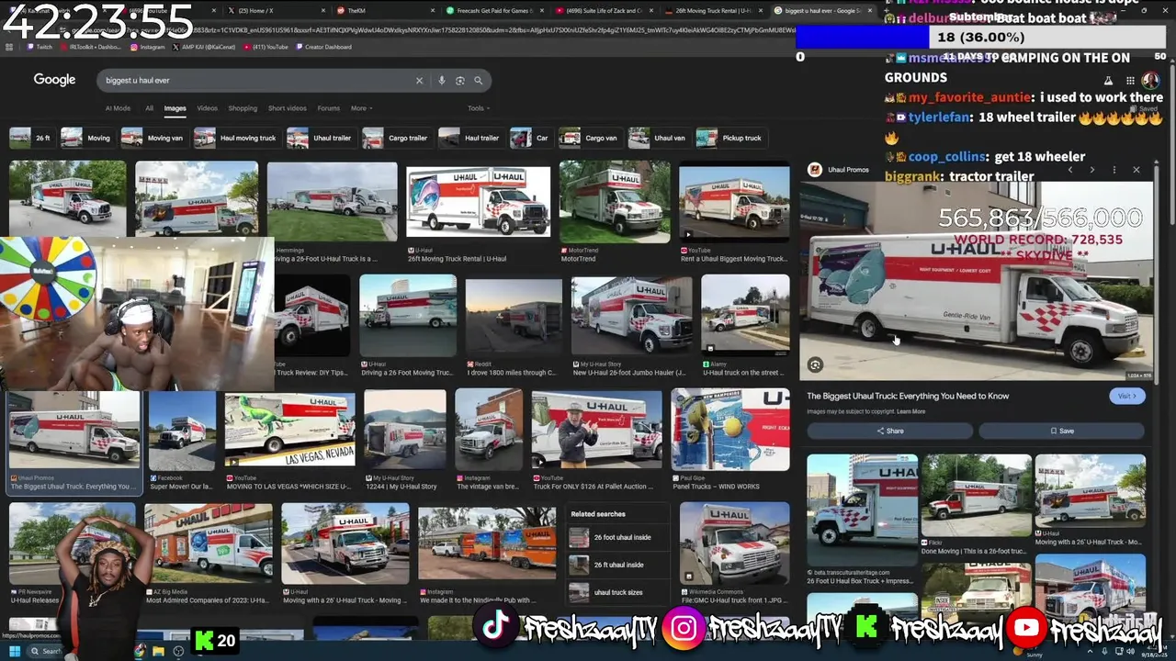
Task: Switch to the Shopping tab
Action: click(243, 108)
